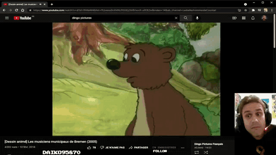Reload the page with the refresh icon
Screen dimensions: 276x155
click(16, 10)
